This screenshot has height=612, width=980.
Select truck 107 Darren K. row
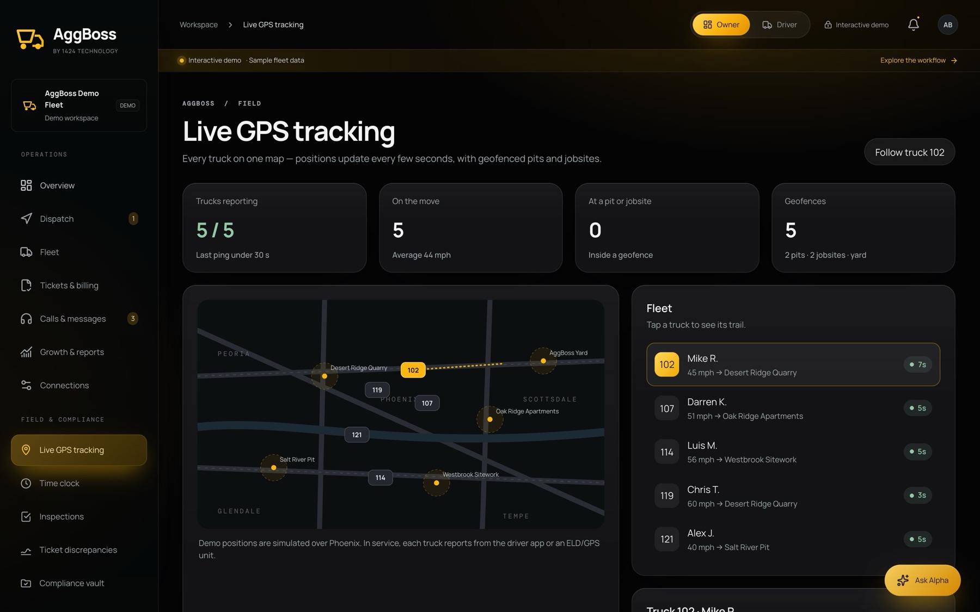coord(793,409)
